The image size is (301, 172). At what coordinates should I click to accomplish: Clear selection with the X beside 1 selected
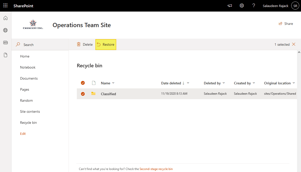click(x=294, y=44)
